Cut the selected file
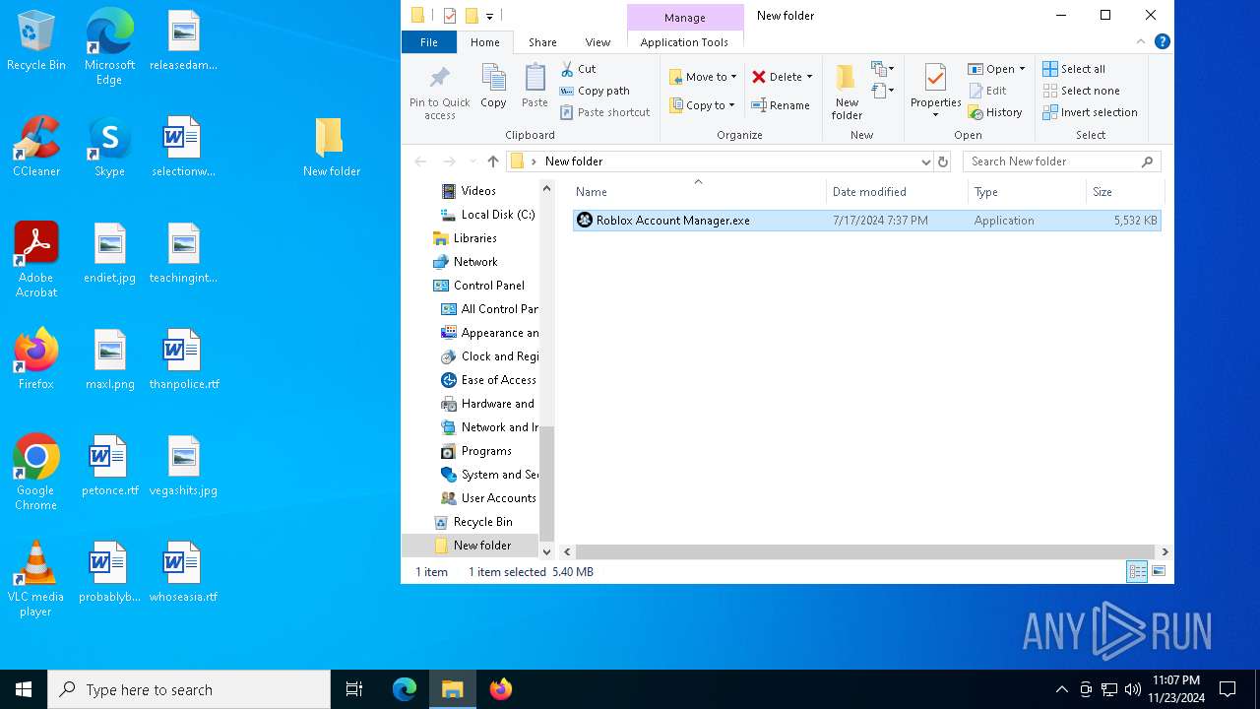This screenshot has height=709, width=1260. click(x=578, y=69)
